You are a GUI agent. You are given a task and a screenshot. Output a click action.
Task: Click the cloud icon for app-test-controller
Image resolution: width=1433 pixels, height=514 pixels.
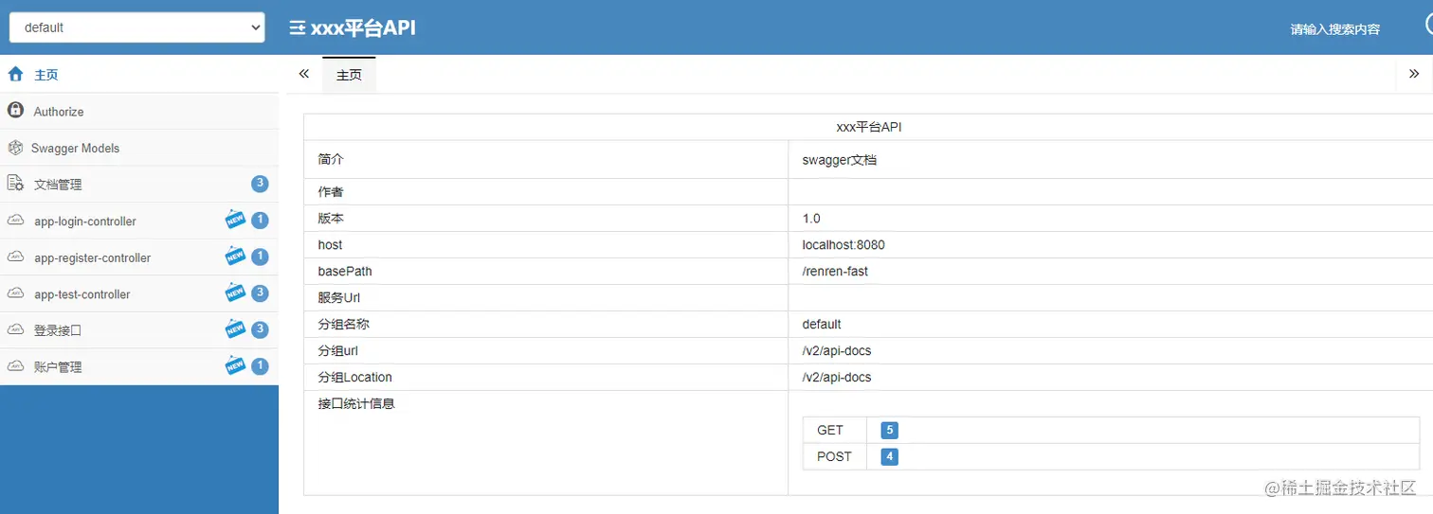(x=15, y=293)
